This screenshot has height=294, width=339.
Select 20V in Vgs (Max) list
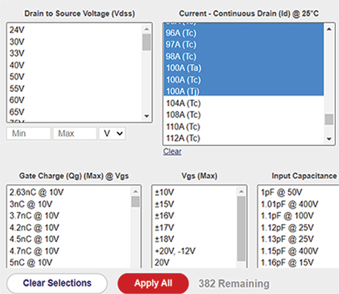tap(194, 262)
